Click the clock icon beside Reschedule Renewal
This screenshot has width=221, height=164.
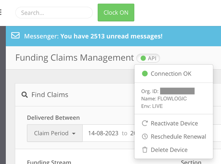pyautogui.click(x=144, y=137)
